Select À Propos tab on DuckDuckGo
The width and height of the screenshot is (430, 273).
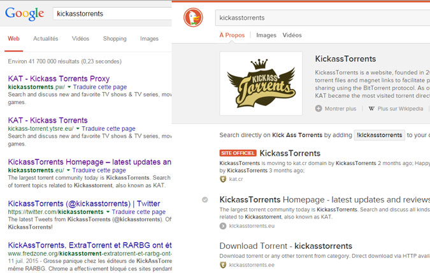(232, 35)
